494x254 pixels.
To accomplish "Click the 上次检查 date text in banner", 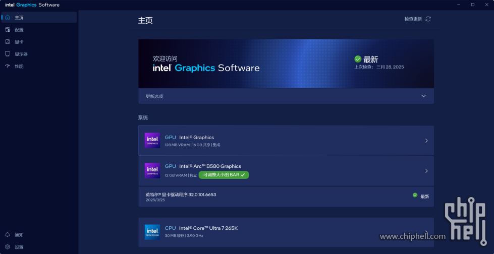I will (x=379, y=67).
